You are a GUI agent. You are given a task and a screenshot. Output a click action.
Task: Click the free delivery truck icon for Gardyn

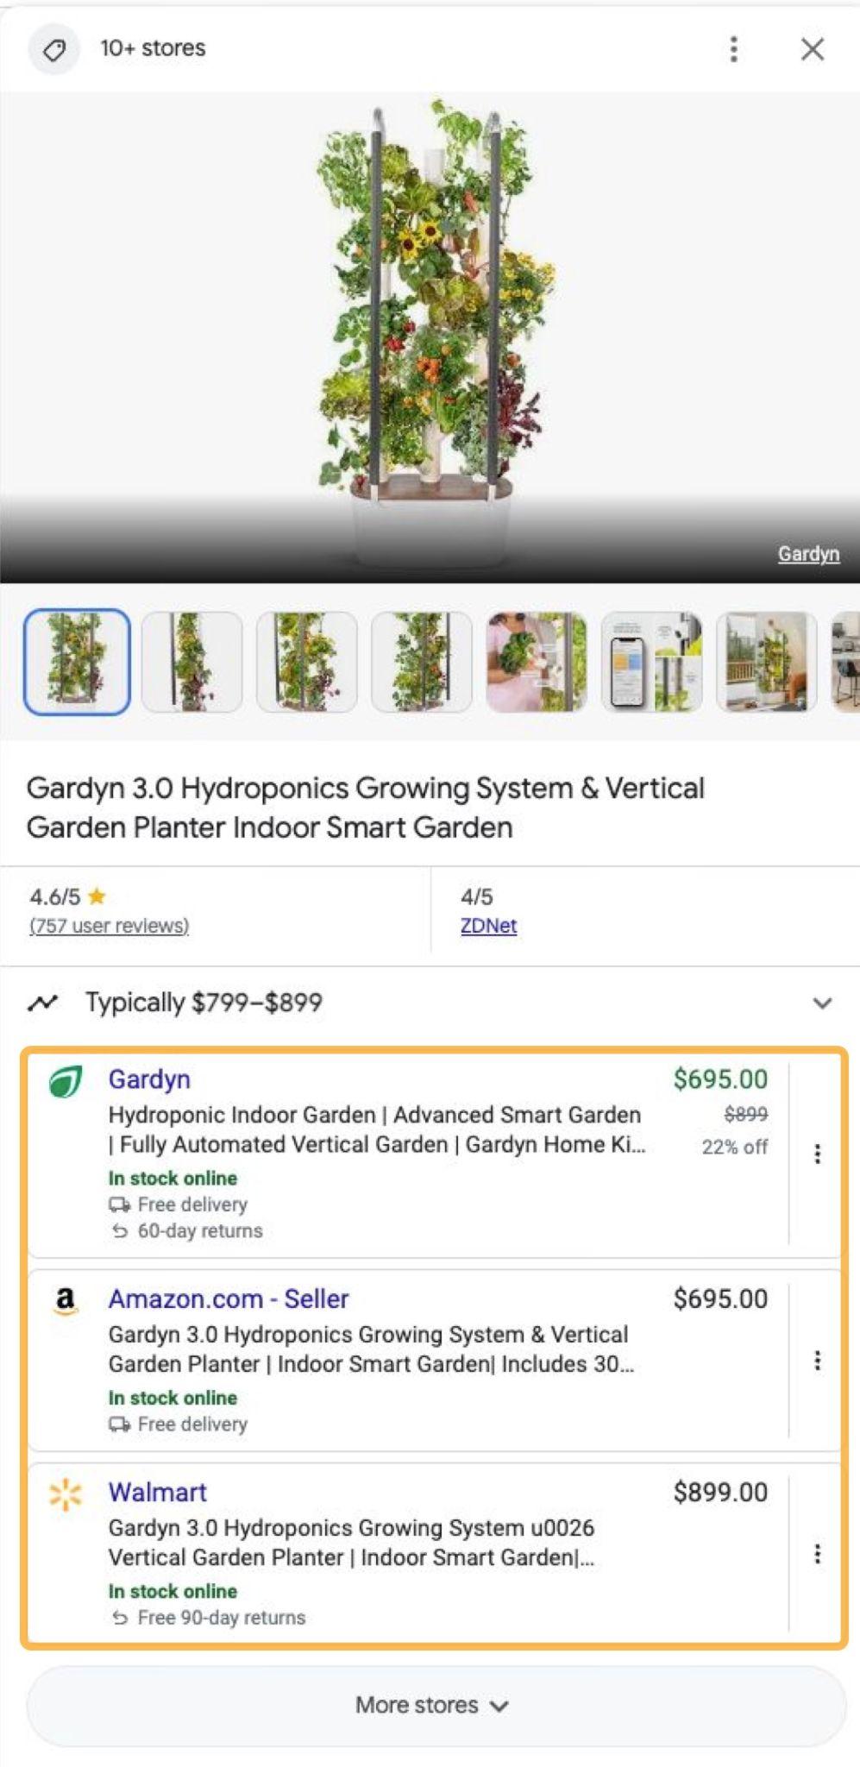118,1204
